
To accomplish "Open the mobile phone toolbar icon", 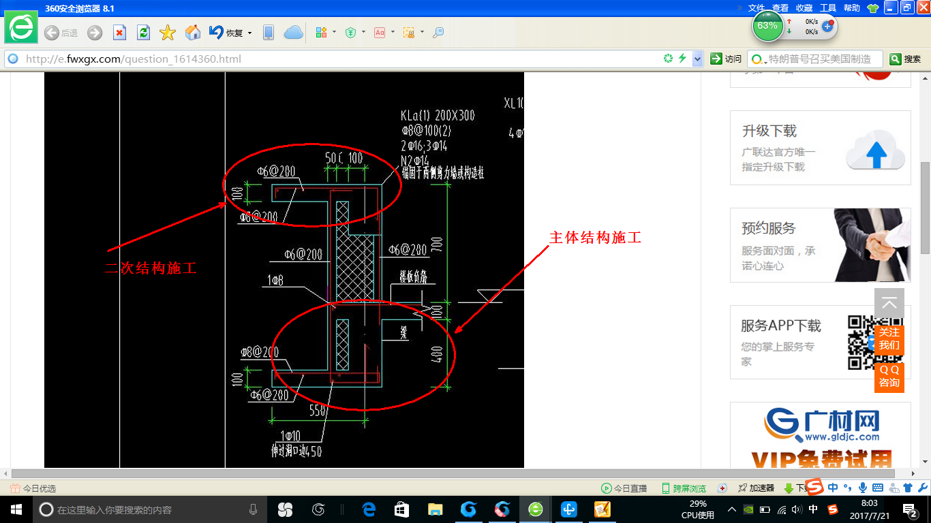I will (x=269, y=33).
